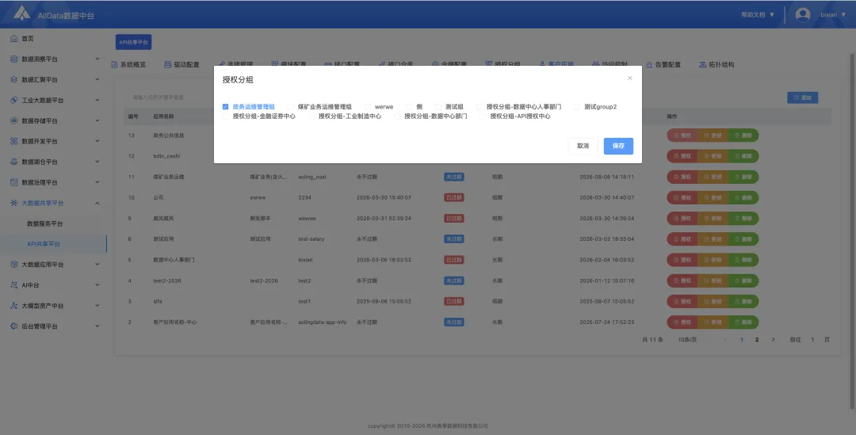
Task: Click the AllData logo icon
Action: pos(22,13)
